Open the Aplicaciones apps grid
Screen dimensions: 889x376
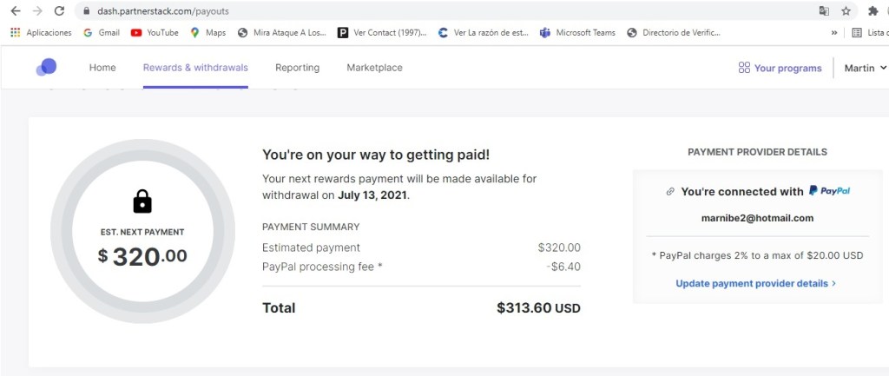point(41,32)
